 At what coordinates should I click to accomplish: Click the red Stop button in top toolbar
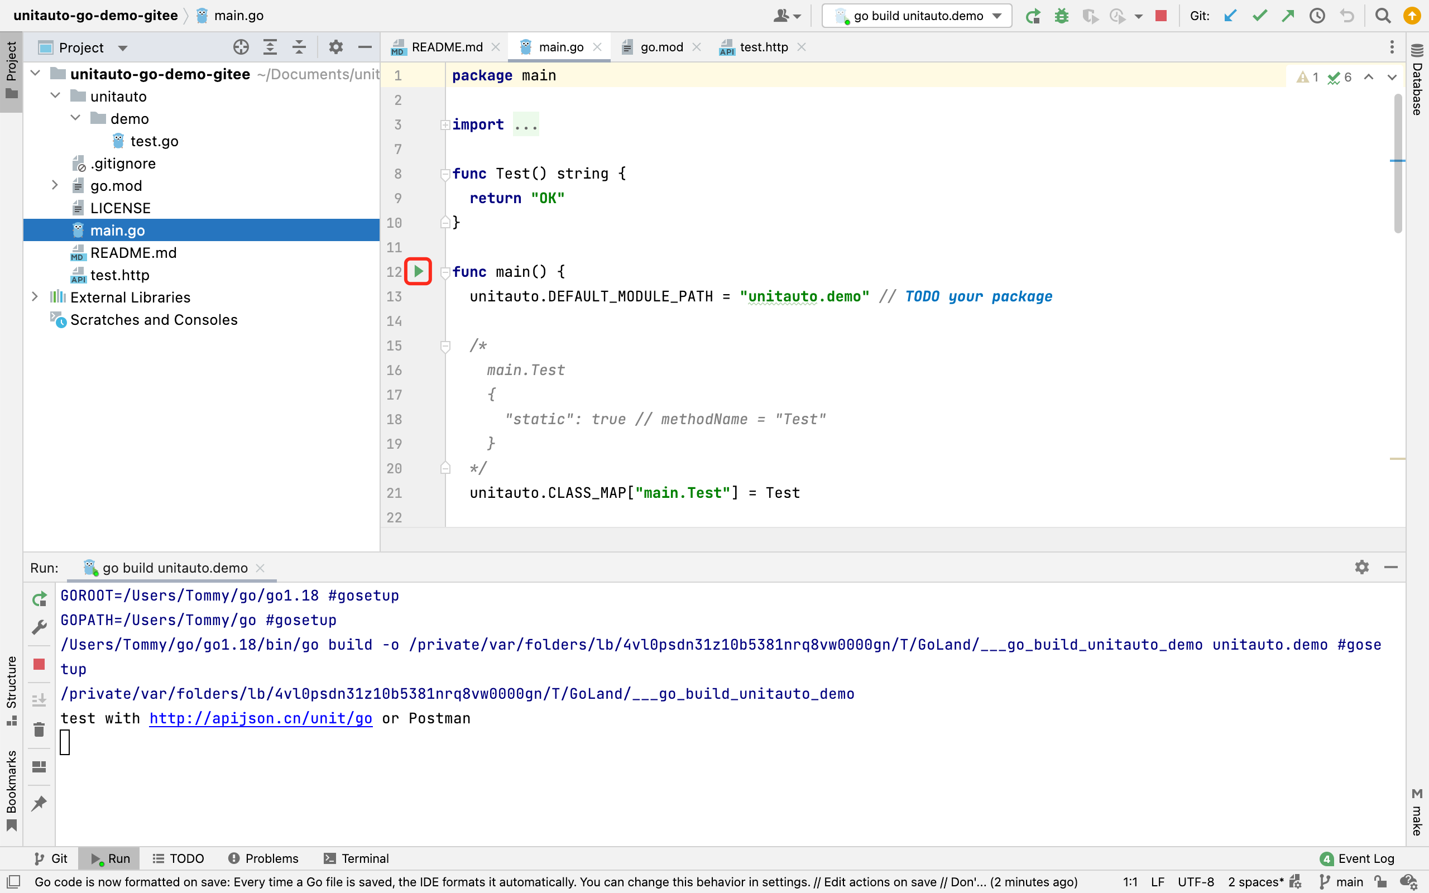1161,16
